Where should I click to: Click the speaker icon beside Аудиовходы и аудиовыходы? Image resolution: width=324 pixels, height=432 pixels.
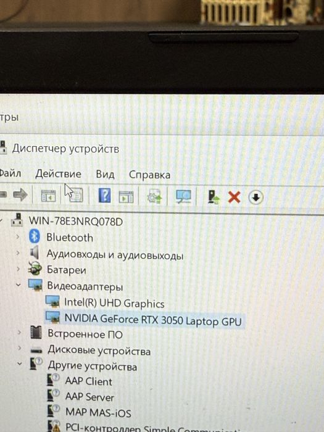point(35,252)
